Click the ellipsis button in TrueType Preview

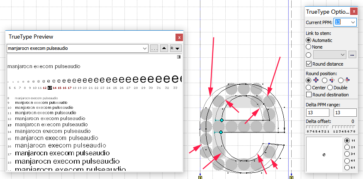154,49
